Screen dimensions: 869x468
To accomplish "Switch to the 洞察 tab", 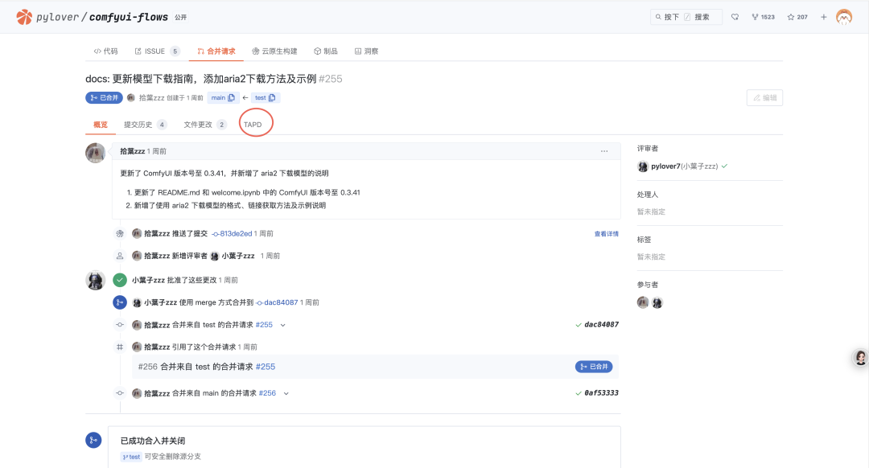I will (x=366, y=51).
